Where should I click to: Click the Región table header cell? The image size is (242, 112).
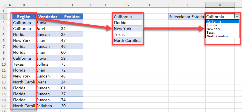coord(24,17)
